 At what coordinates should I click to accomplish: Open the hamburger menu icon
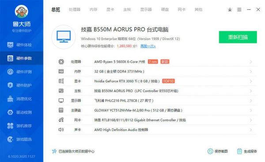pyautogui.click(x=239, y=10)
